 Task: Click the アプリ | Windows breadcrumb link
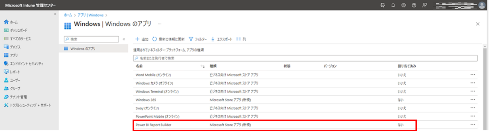click(x=90, y=15)
